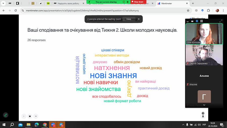Open Mentimeter logo menu in slide controls
Image resolution: width=227 pixels, height=128 pixels.
coord(30,116)
